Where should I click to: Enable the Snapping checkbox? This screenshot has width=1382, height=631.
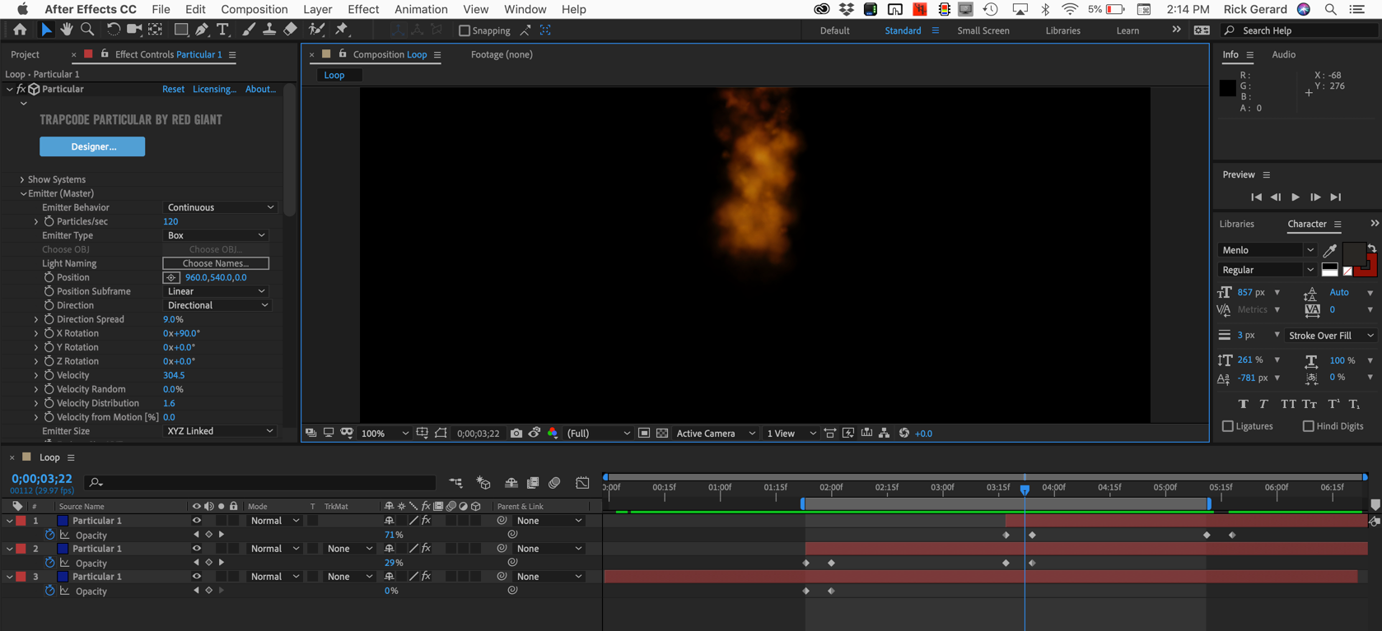(x=465, y=30)
